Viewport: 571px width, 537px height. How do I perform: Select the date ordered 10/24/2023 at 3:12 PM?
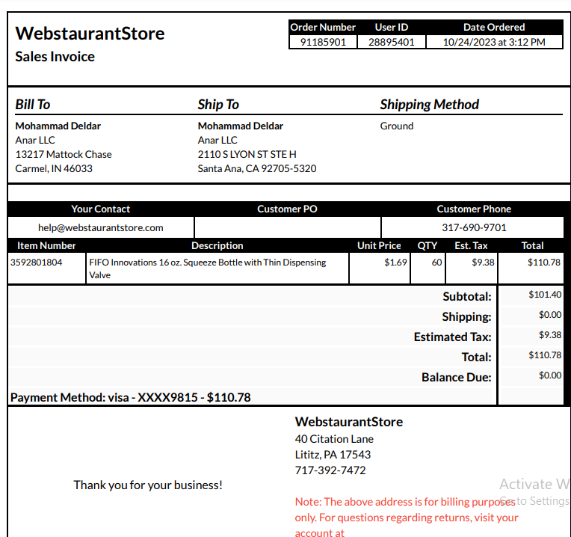494,42
